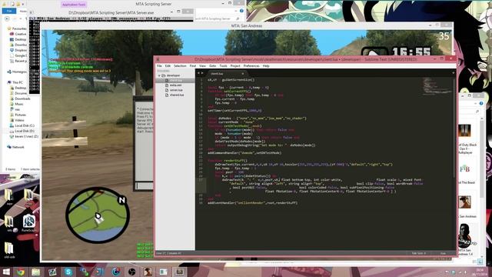
Task: Click the shared.lua file icon
Action: click(167, 95)
